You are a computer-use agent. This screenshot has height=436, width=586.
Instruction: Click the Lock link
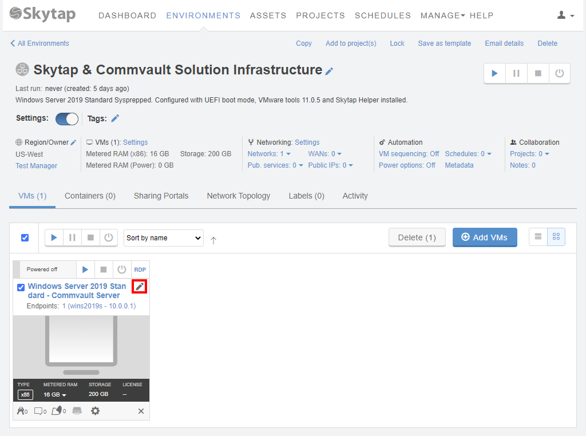[x=397, y=43]
